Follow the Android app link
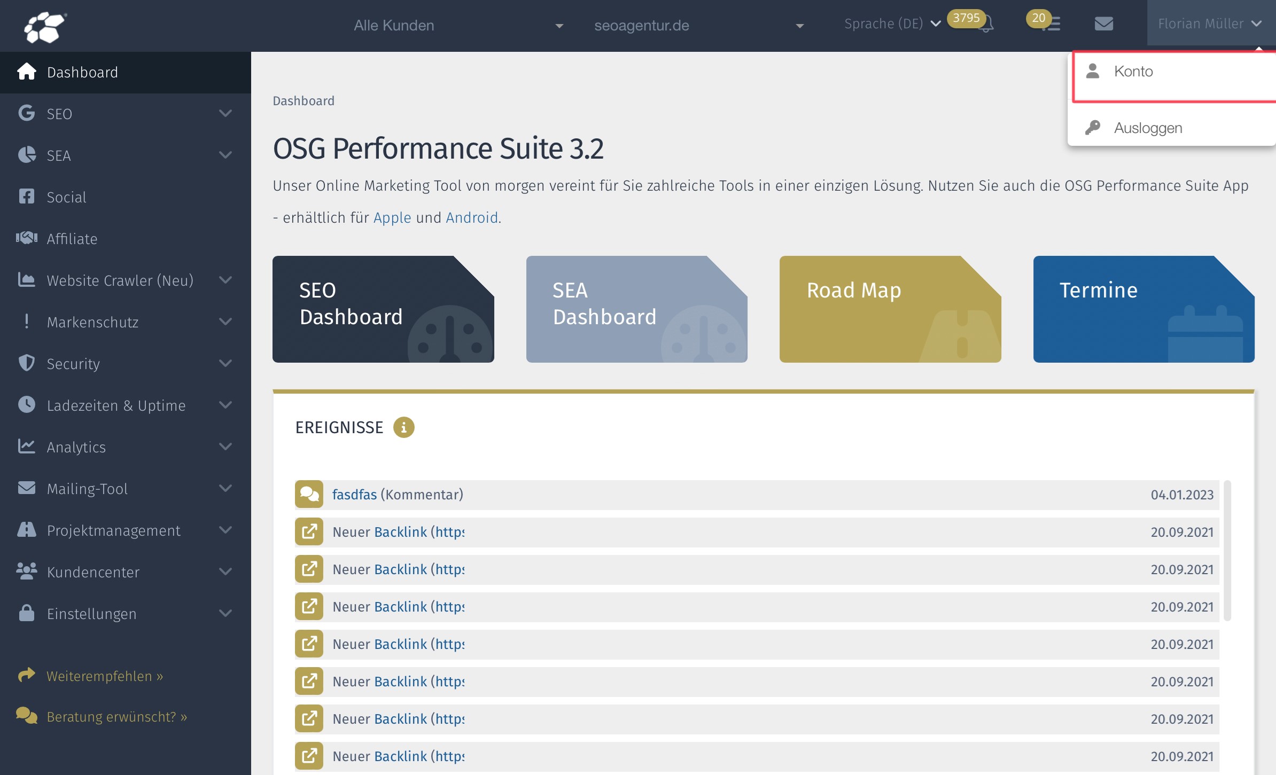 [472, 217]
